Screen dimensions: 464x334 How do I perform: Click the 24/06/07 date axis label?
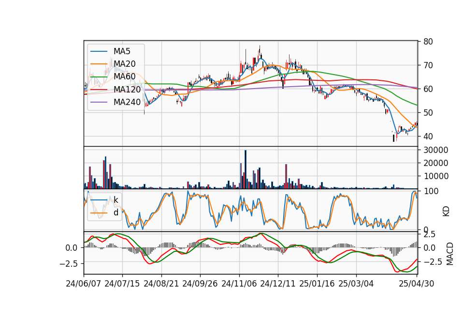coord(84,284)
